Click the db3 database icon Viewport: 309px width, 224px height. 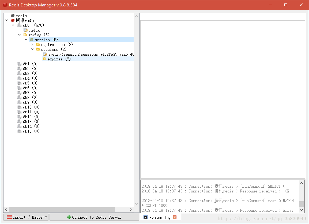click(19, 73)
